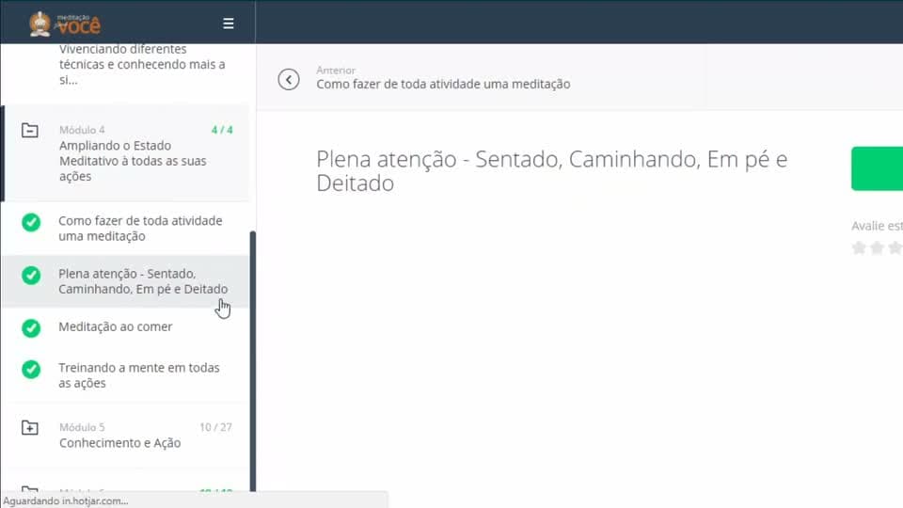
Task: Collapse Módulo 4 folder icon
Action: pyautogui.click(x=30, y=130)
